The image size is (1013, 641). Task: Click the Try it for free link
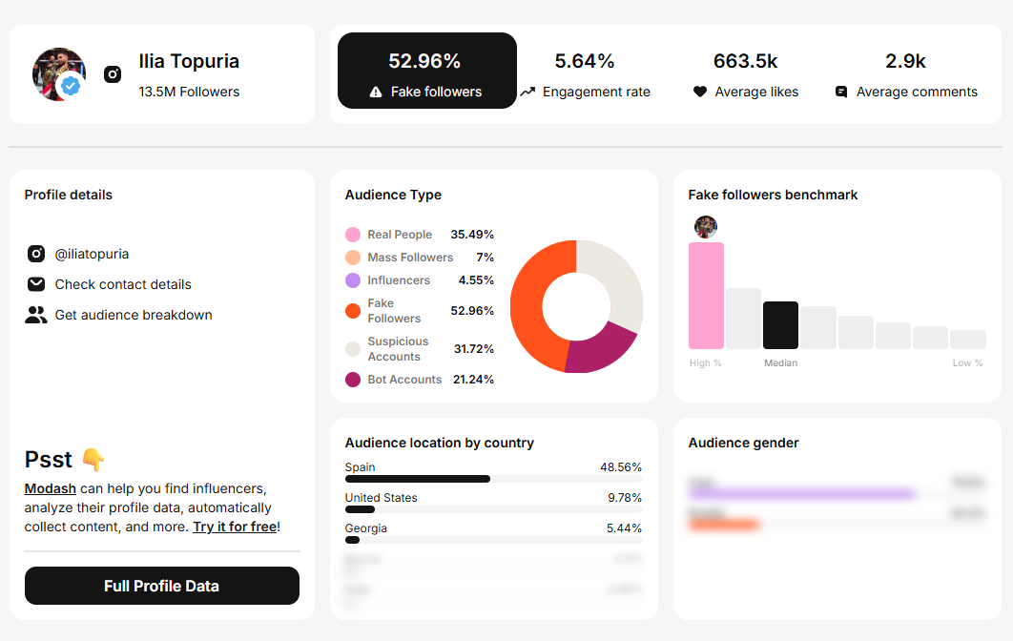236,527
